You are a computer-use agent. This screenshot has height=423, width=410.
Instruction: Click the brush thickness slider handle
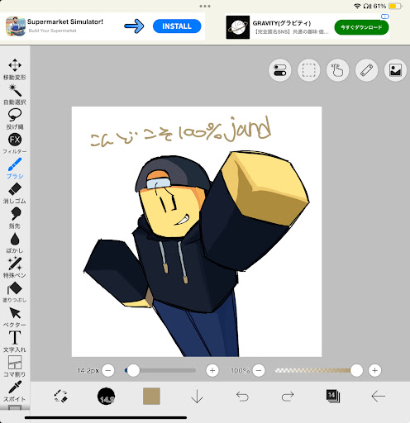pos(133,370)
